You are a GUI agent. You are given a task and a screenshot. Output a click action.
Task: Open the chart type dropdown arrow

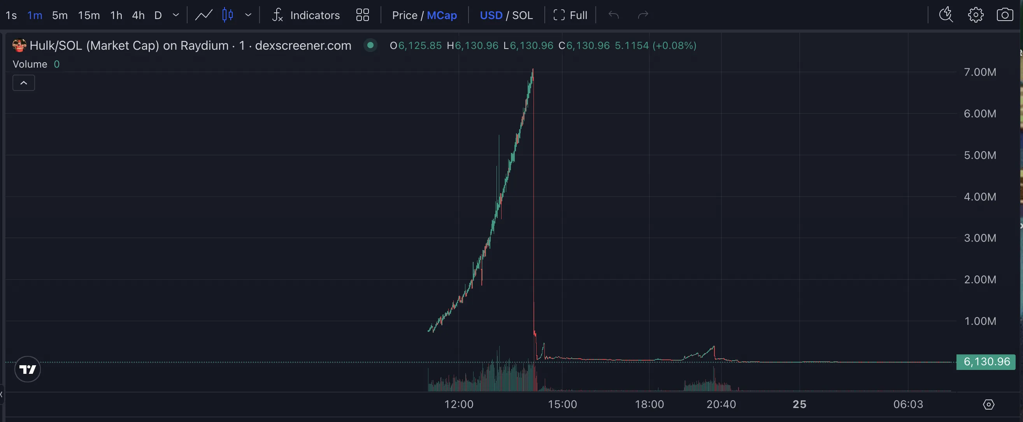248,15
